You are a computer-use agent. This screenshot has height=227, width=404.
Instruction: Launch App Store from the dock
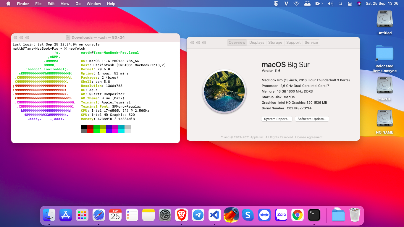(x=66, y=215)
